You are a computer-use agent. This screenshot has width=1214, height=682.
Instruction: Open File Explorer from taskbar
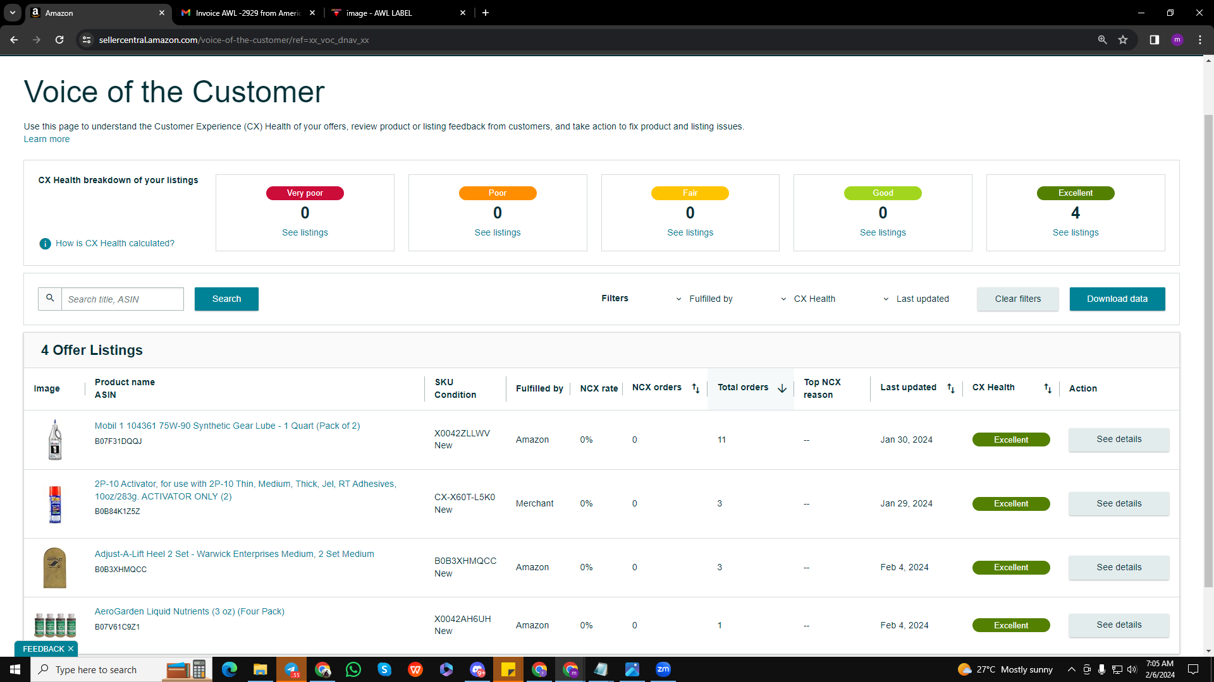[x=260, y=669]
